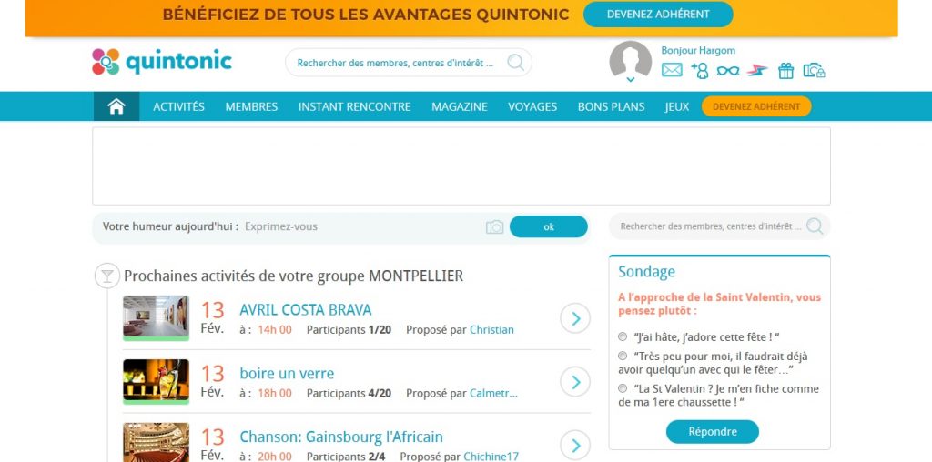The image size is (932, 462).
Task: Submit mood with ok button
Action: pos(549,226)
